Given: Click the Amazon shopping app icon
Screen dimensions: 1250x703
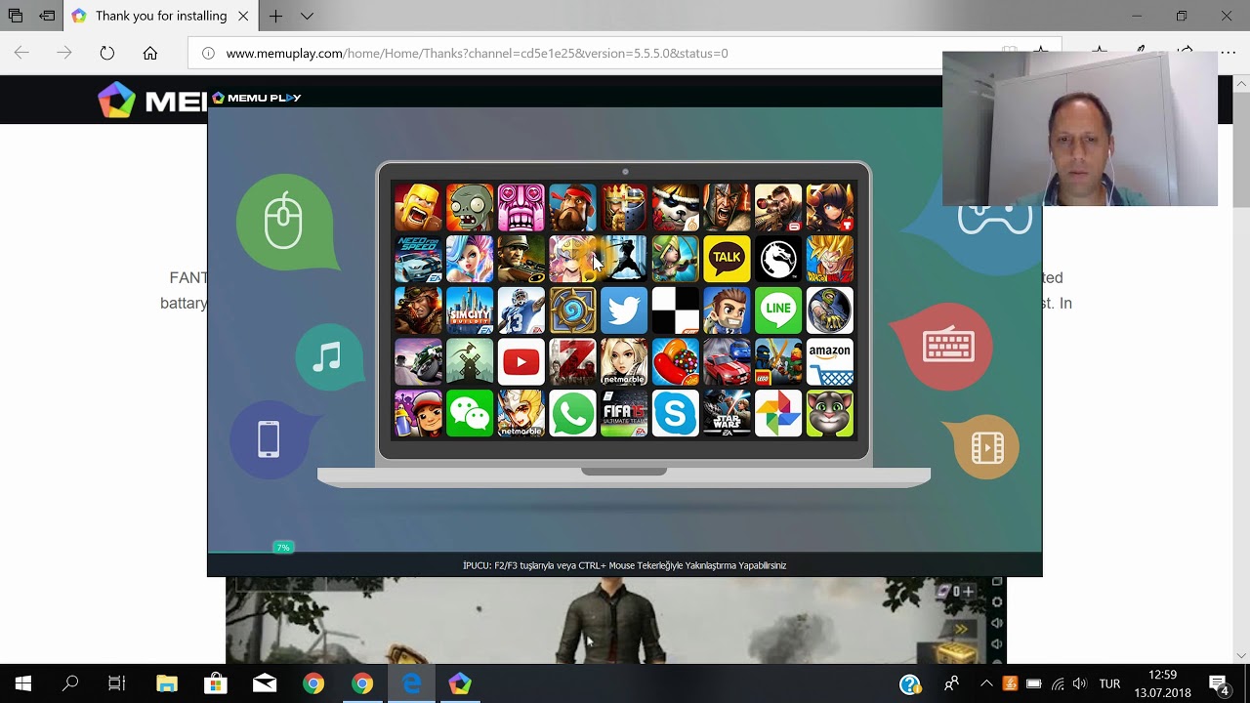Looking at the screenshot, I should (830, 363).
